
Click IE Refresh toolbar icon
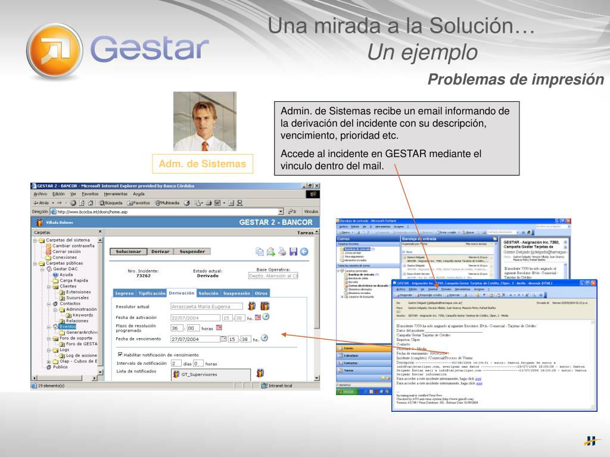click(x=82, y=203)
